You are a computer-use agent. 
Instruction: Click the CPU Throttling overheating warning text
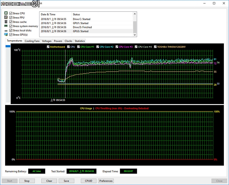click(122, 109)
